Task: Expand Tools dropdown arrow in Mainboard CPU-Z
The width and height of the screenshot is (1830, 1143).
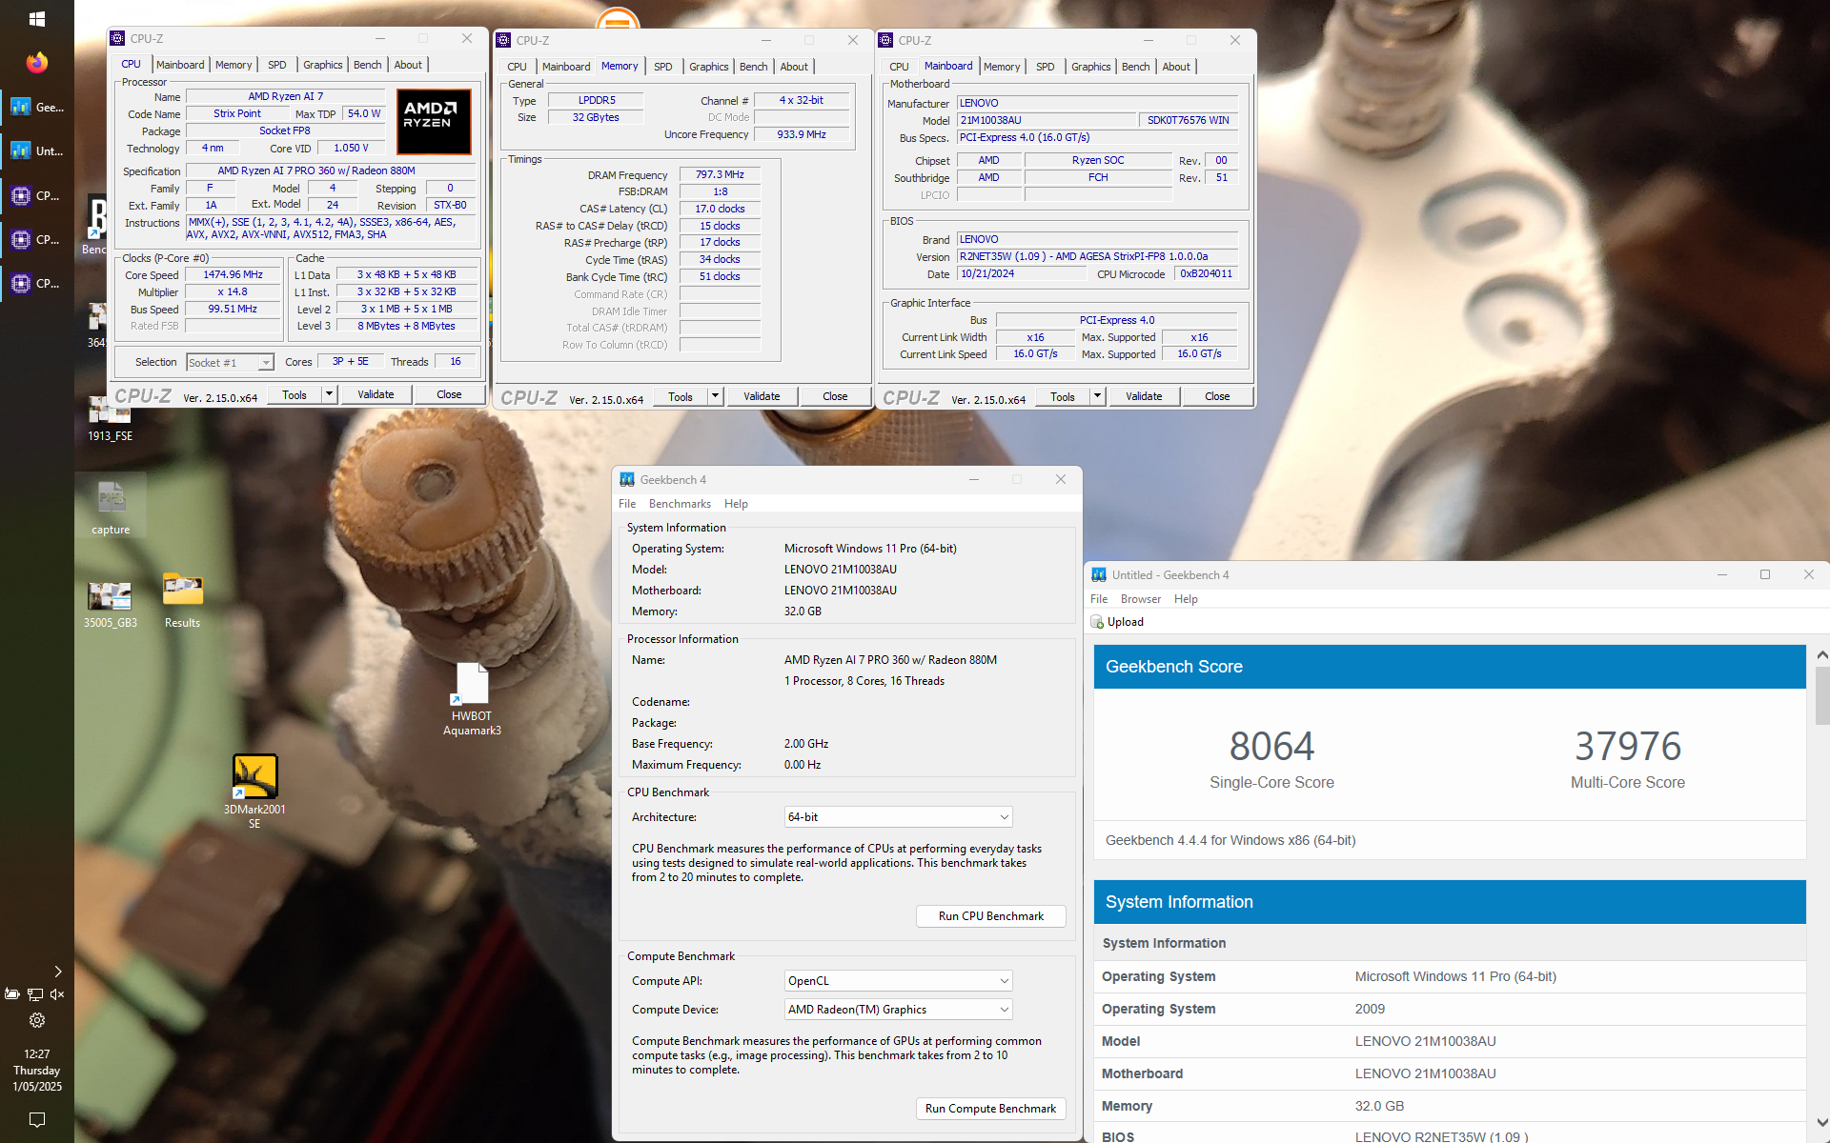Action: (1097, 396)
